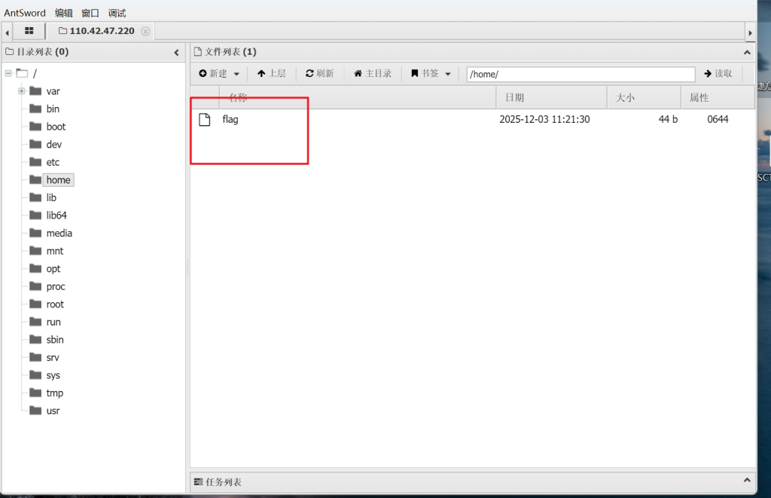
Task: Click the flag file icon
Action: point(204,119)
